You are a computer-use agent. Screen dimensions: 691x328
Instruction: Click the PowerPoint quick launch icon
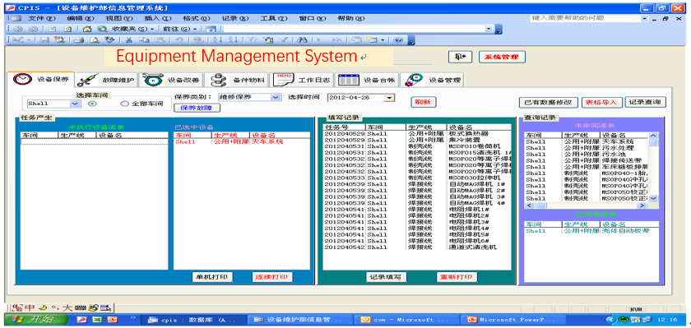pos(113,319)
